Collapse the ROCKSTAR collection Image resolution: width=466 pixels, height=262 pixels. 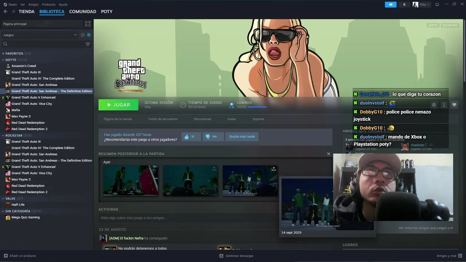point(3,135)
